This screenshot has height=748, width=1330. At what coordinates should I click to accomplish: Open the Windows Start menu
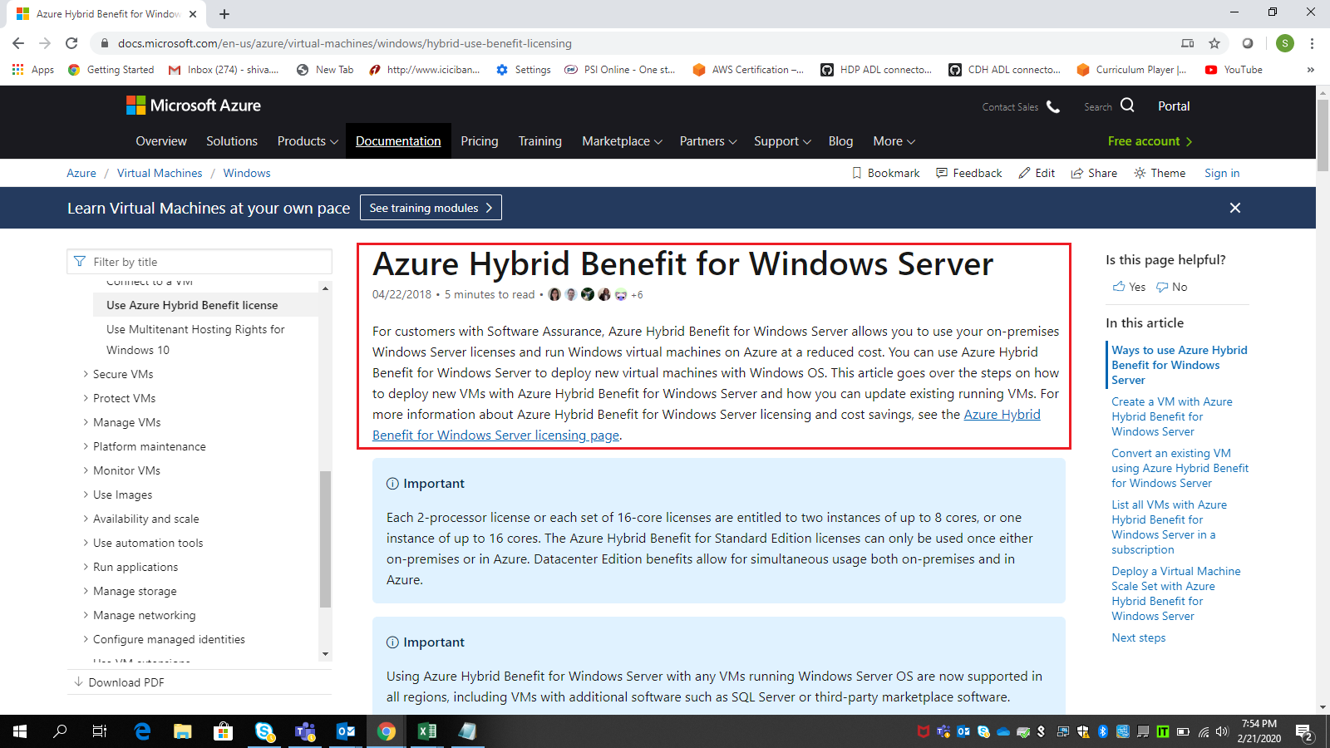(x=20, y=731)
